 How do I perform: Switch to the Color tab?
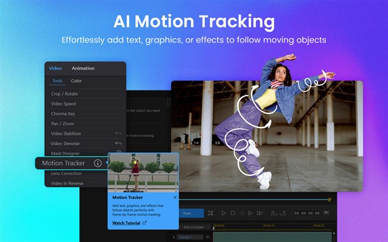coord(76,81)
